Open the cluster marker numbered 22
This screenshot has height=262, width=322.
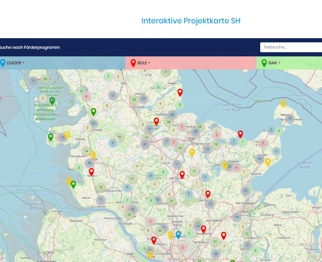pyautogui.click(x=129, y=215)
